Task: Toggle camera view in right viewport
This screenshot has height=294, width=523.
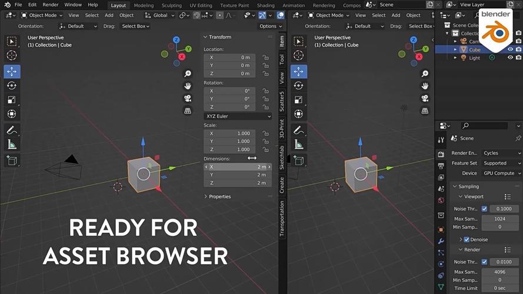Action: (425, 98)
